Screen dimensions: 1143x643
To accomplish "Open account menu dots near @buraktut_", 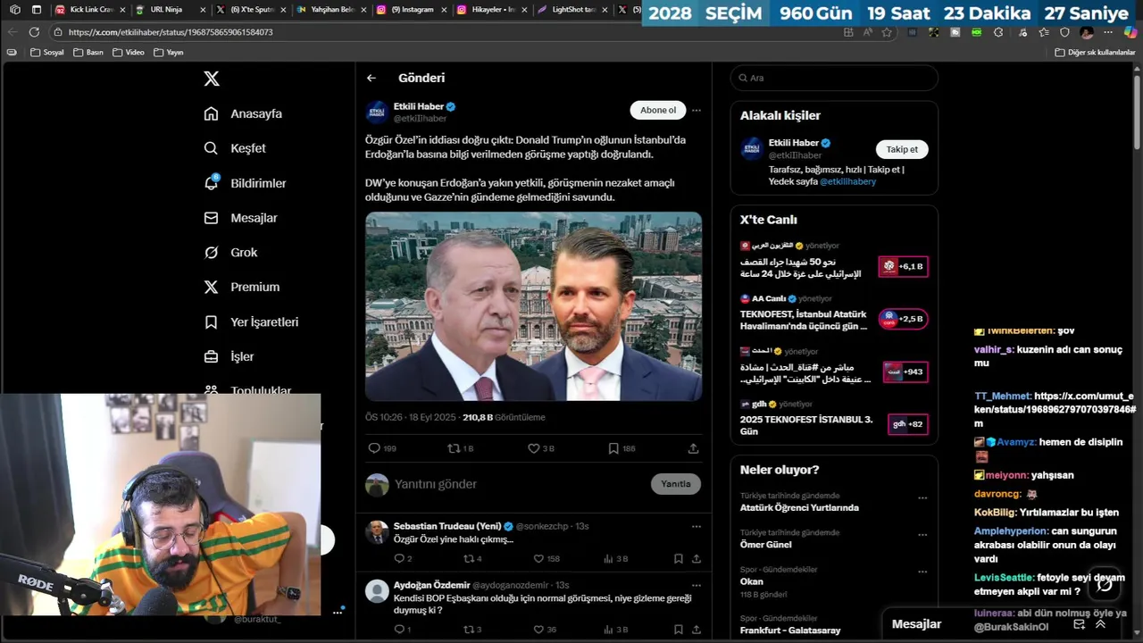I will [x=338, y=612].
